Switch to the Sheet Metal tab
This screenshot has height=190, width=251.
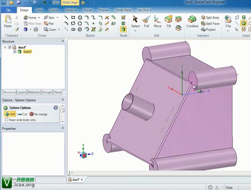[x=123, y=10]
